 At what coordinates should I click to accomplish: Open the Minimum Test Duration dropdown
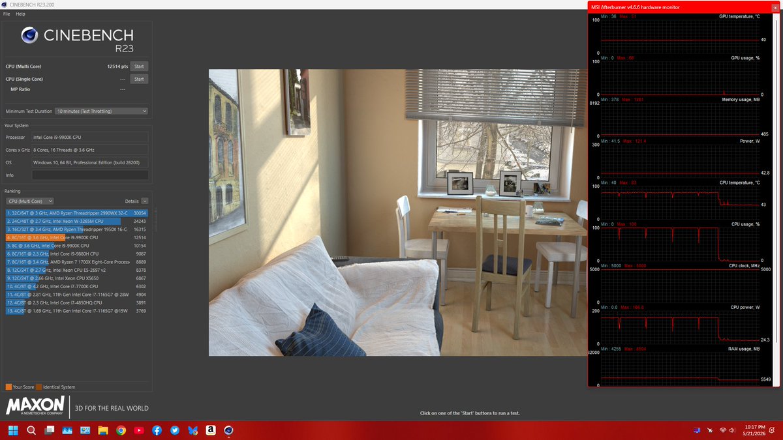[x=102, y=111]
